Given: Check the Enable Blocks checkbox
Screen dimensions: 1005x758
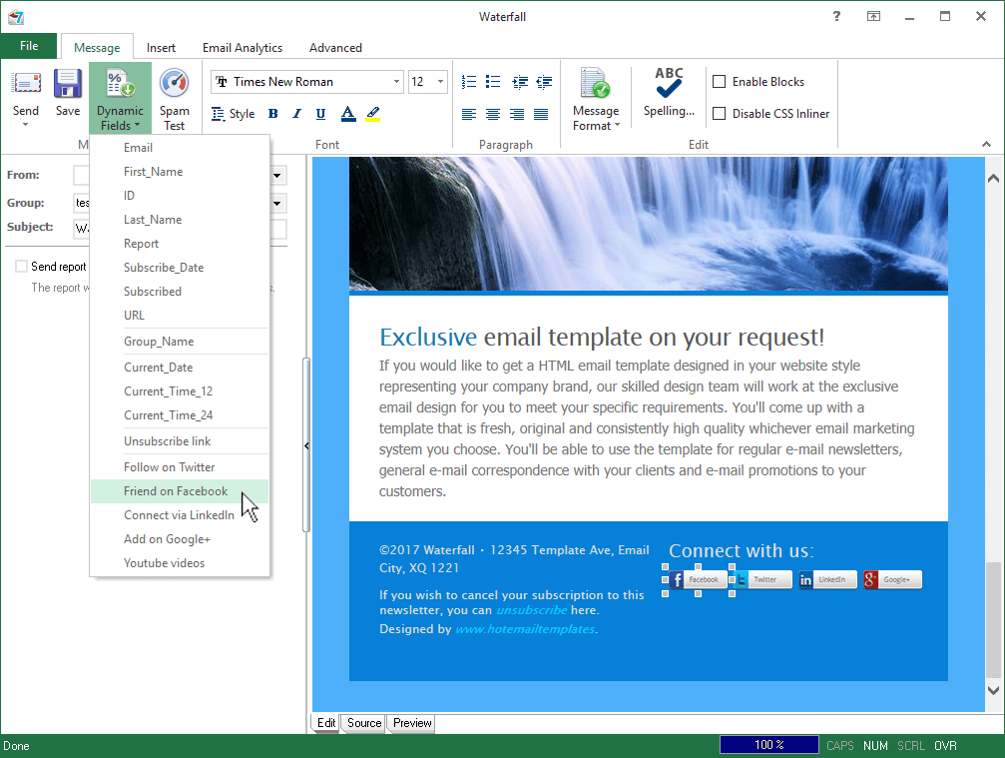Looking at the screenshot, I should [x=720, y=82].
